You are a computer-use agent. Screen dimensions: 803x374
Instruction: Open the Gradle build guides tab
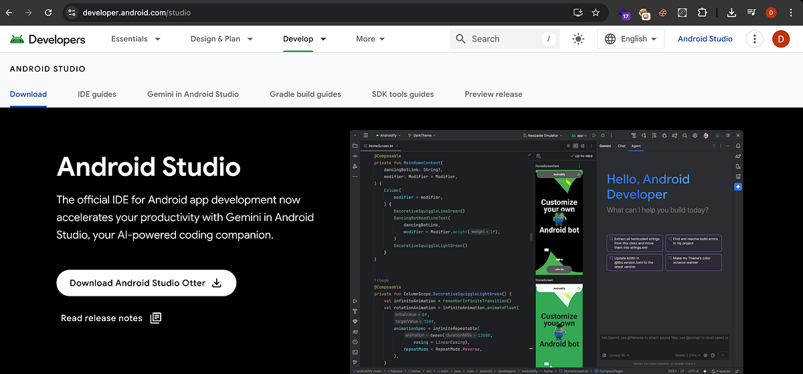click(305, 94)
